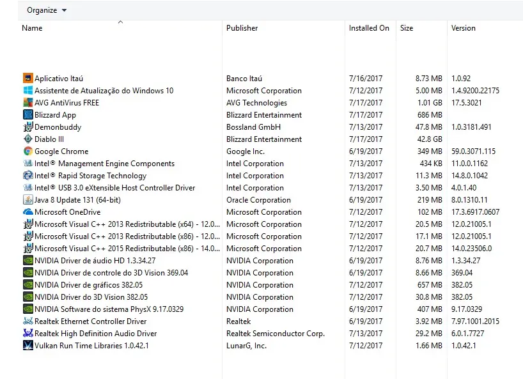
Task: Click Realtek High Definition Audio Driver icon
Action: coord(28,334)
